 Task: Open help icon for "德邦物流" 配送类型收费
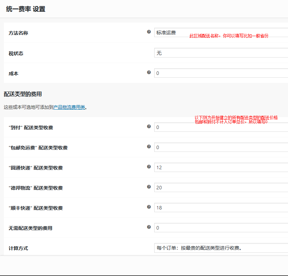(x=149, y=187)
